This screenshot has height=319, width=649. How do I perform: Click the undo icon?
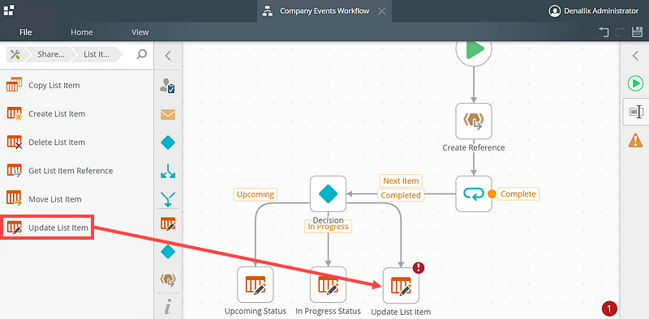604,32
